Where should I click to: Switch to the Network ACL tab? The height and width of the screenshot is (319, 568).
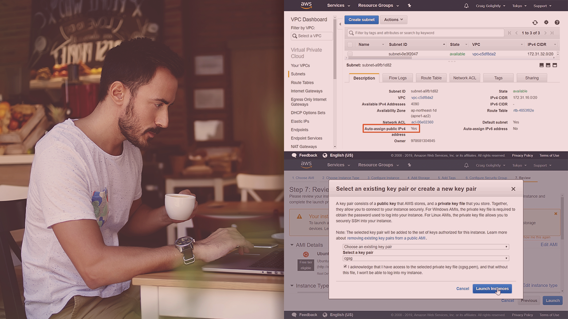(465, 78)
